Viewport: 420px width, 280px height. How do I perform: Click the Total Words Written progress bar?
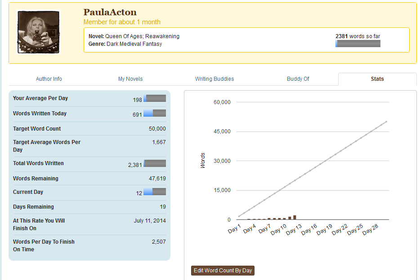[155, 163]
